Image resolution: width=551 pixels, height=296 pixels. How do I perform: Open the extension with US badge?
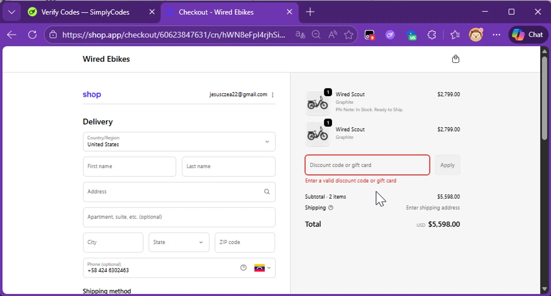[412, 35]
